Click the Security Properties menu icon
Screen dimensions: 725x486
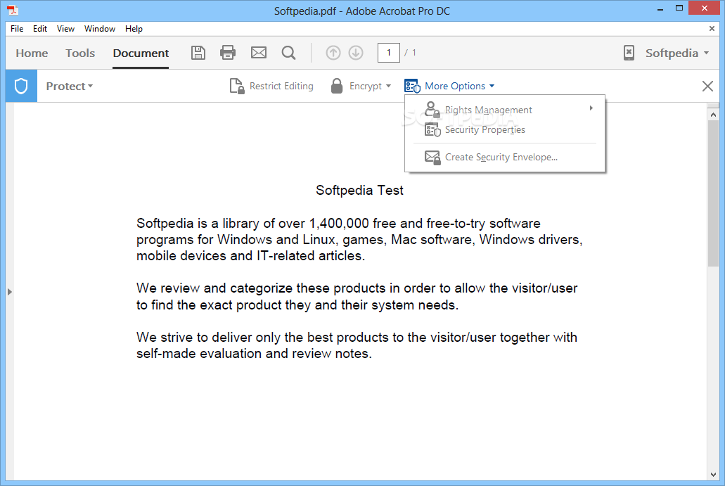pyautogui.click(x=432, y=130)
